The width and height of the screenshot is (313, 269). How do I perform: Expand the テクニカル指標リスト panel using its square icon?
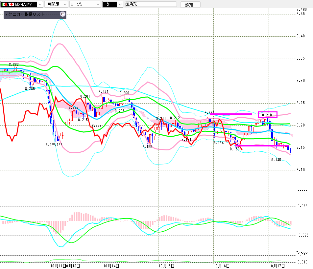coord(63,14)
